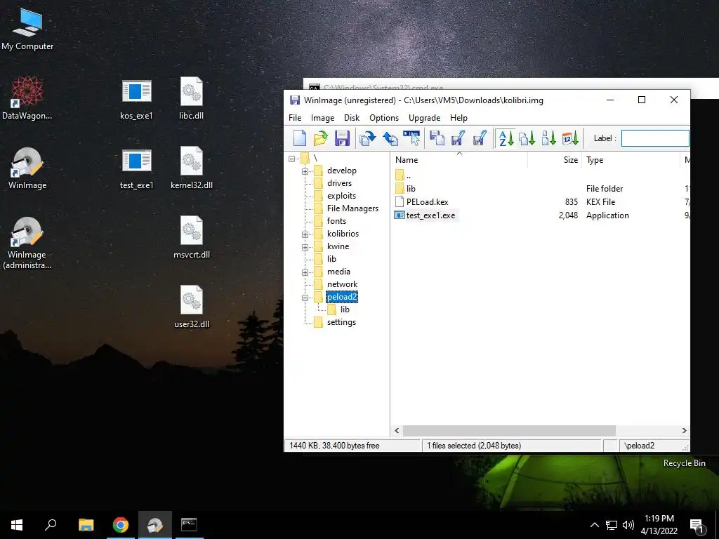Select the develop folder in tree

pos(342,171)
